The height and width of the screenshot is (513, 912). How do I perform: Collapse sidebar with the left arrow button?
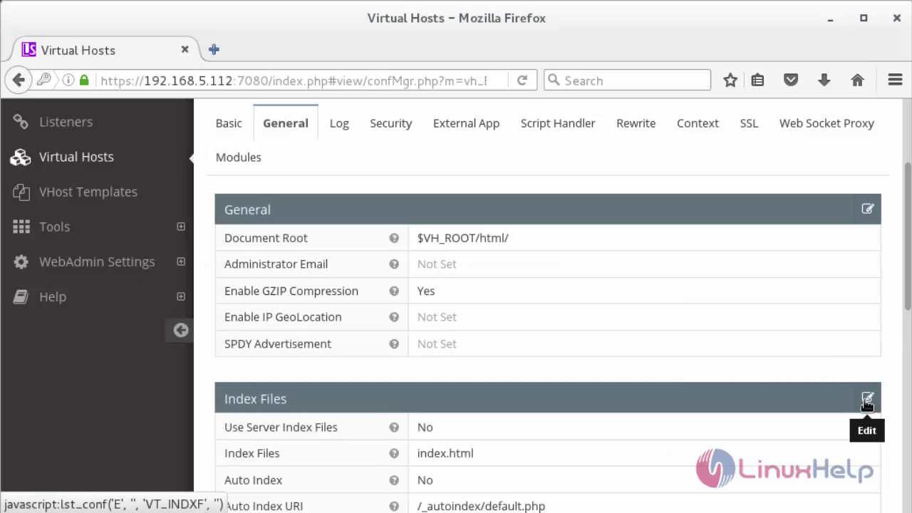point(181,330)
